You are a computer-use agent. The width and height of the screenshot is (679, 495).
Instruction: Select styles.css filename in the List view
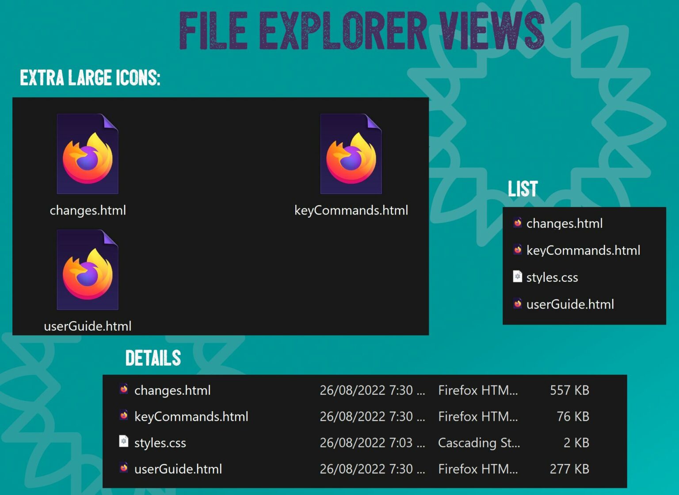click(x=552, y=277)
